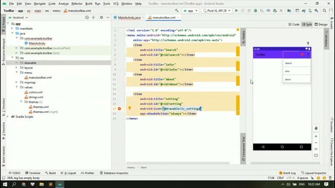Toggle Favorites tool window
The image size is (335, 188).
3,131
